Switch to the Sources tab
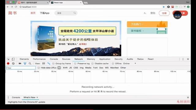 (66, 59)
